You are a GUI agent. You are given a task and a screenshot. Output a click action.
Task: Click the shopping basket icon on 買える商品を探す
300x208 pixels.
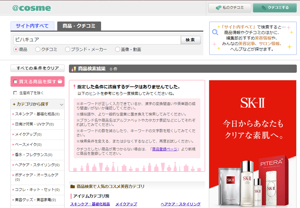coord(60,81)
